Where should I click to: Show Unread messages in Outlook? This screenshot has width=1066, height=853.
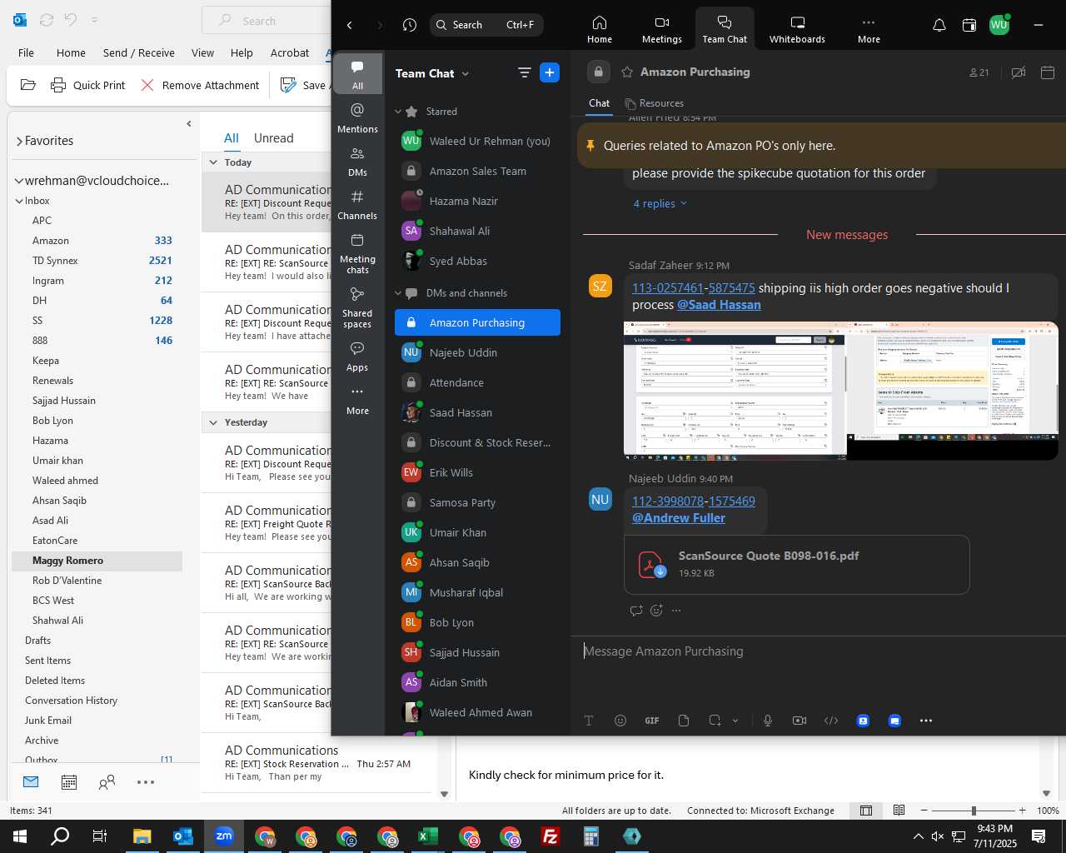pyautogui.click(x=273, y=138)
